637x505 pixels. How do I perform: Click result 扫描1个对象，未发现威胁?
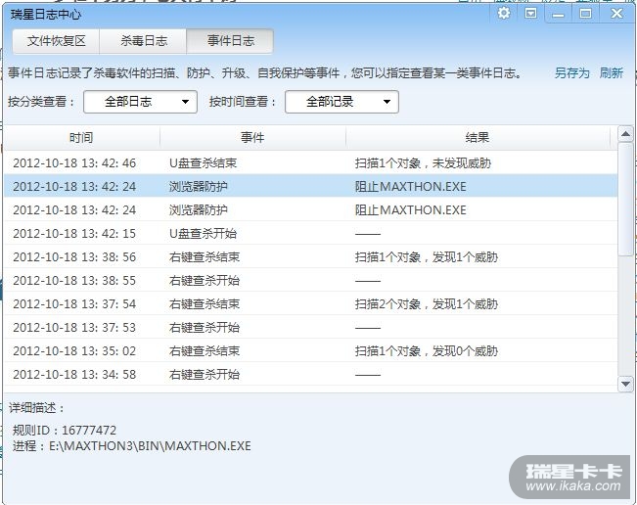423,163
